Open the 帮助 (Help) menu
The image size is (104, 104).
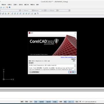point(32,5)
